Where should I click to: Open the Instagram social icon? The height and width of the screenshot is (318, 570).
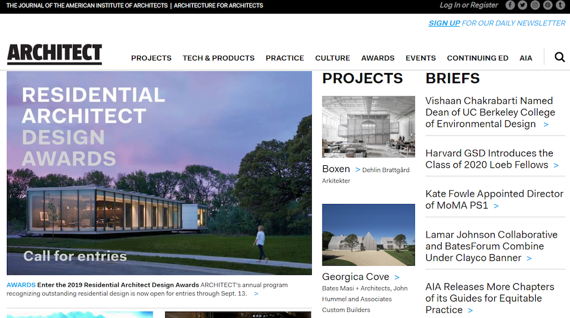[535, 5]
